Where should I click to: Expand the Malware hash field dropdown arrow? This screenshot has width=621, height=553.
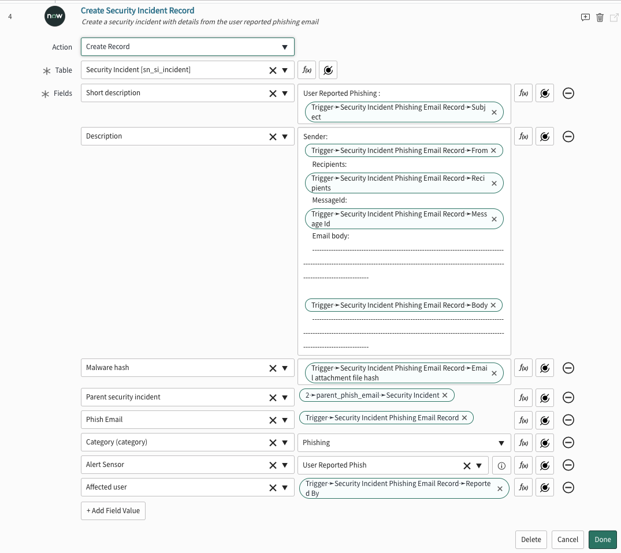click(285, 368)
